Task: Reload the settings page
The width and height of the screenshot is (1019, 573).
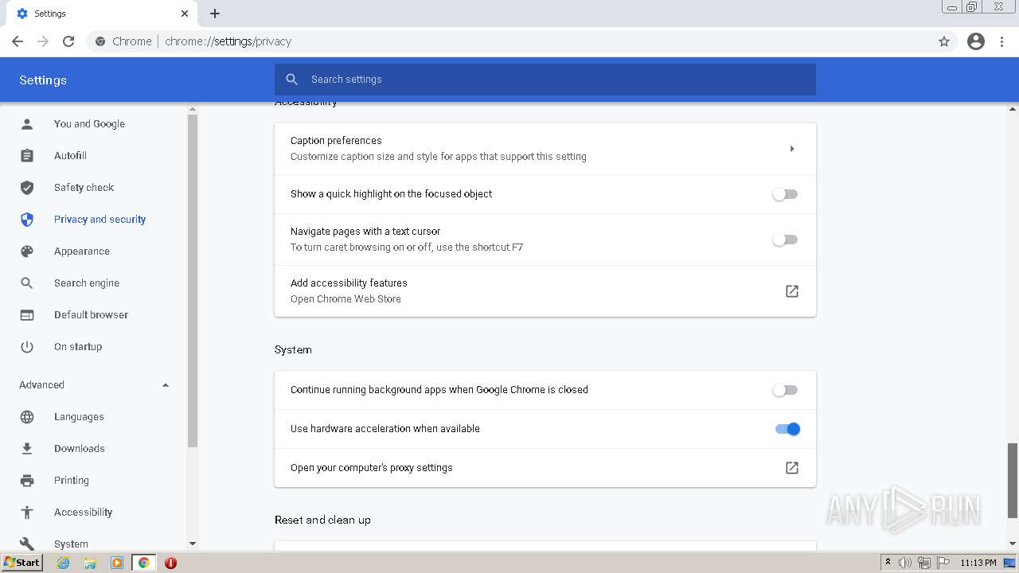Action: point(68,41)
